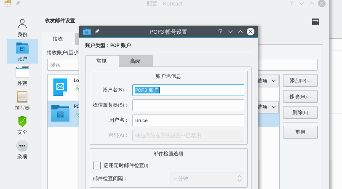Click the disabled 密码(A) field
Image resolution: width=342 pixels, height=189 pixels.
pos(188,136)
